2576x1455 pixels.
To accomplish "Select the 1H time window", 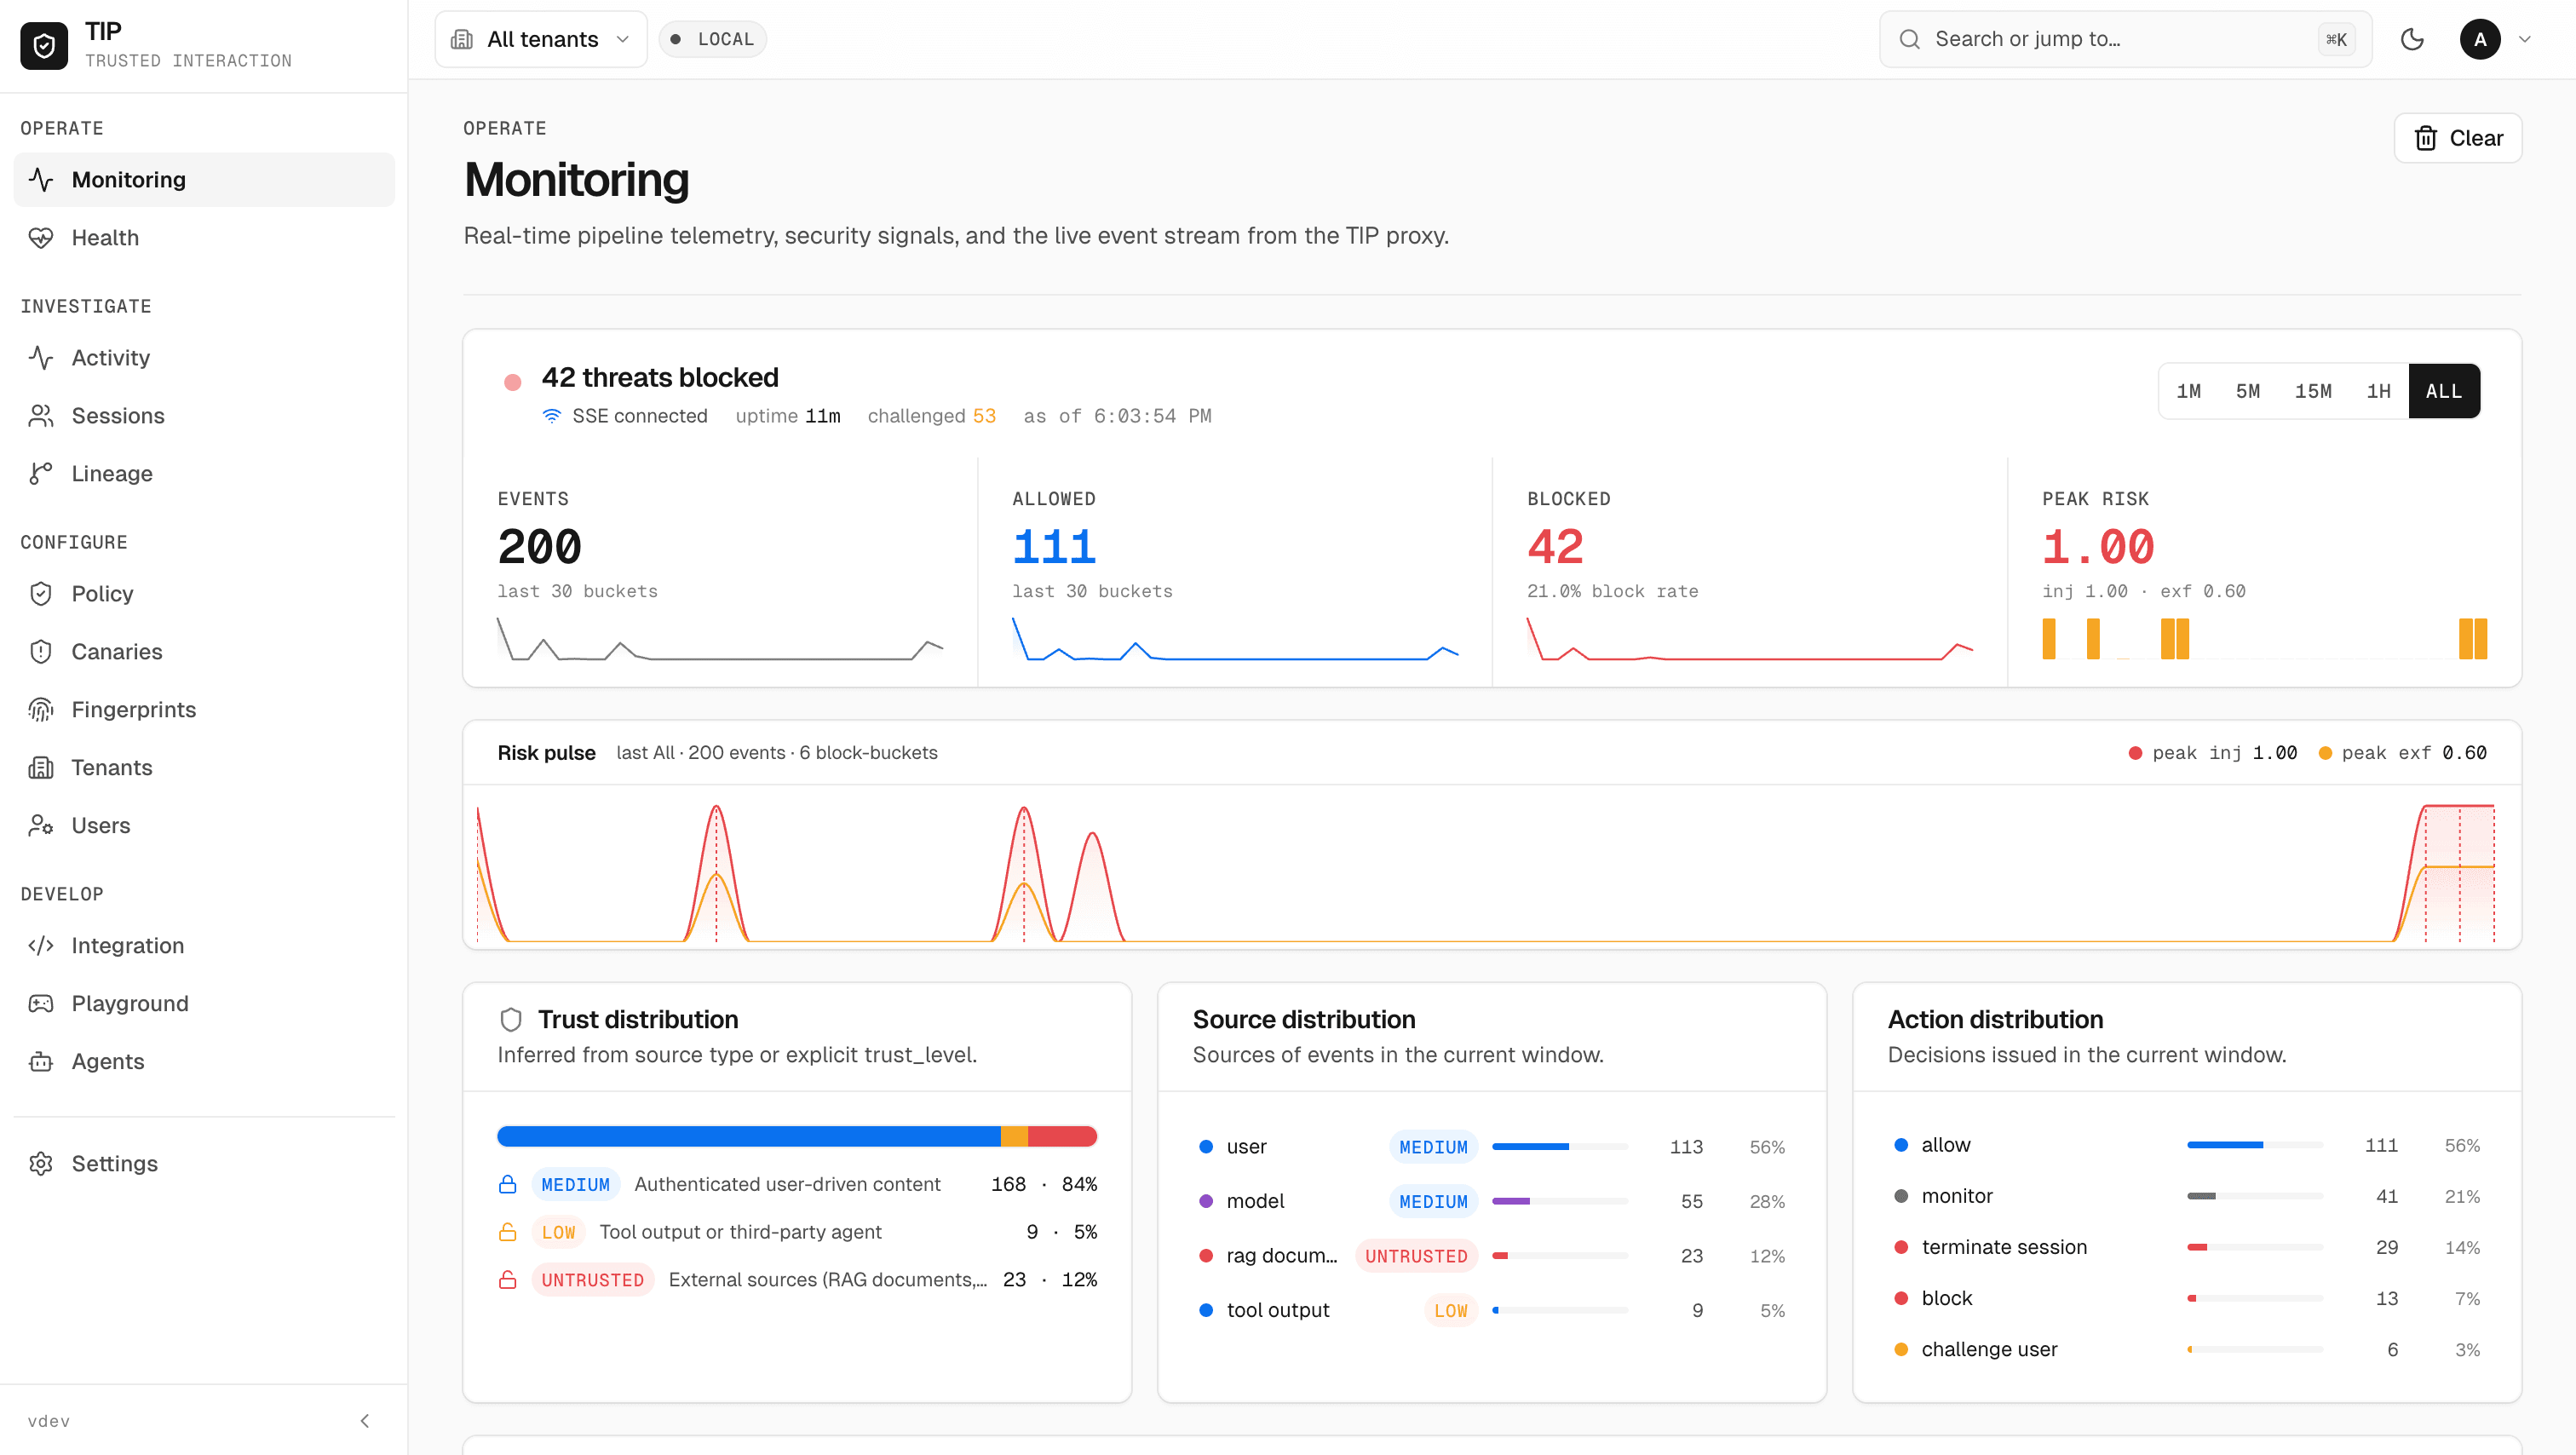I will pos(2379,391).
